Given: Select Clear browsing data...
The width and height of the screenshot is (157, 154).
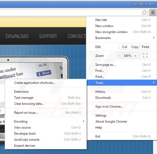Looking at the screenshot, I should (x=46, y=104).
